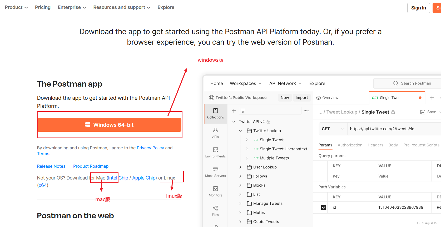Image resolution: width=441 pixels, height=227 pixels.
Task: Download the Apple Chip Mac version
Action: (144, 178)
